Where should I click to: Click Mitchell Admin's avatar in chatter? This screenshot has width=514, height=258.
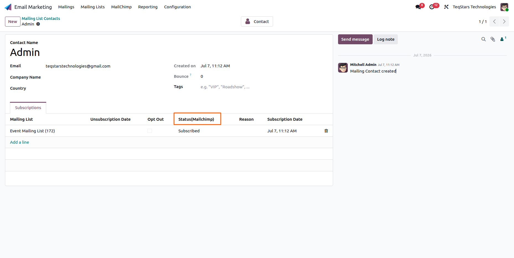[343, 68]
